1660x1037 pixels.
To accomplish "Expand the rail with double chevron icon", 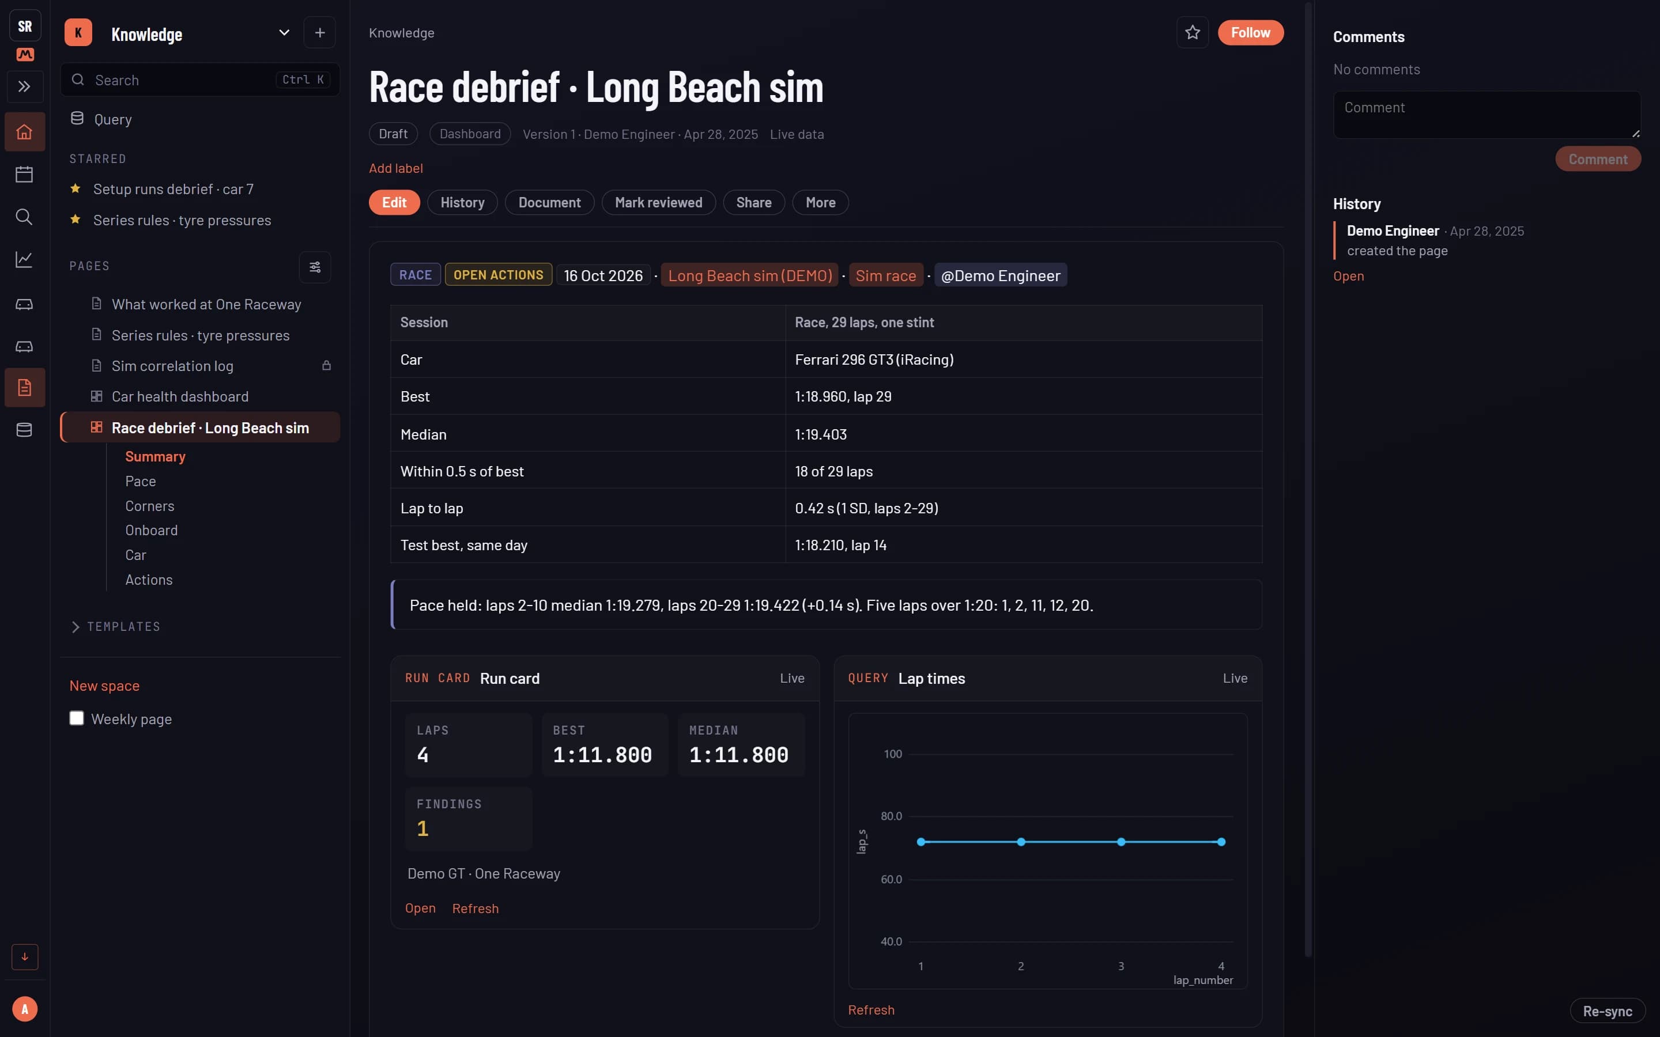I will point(25,86).
